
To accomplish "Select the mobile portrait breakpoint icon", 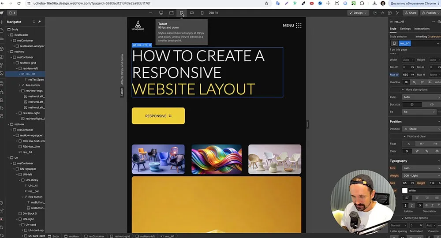I will (x=202, y=13).
